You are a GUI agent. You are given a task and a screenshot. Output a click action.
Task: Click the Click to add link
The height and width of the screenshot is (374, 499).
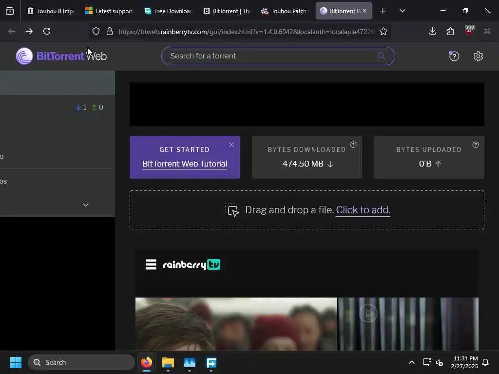tap(363, 210)
